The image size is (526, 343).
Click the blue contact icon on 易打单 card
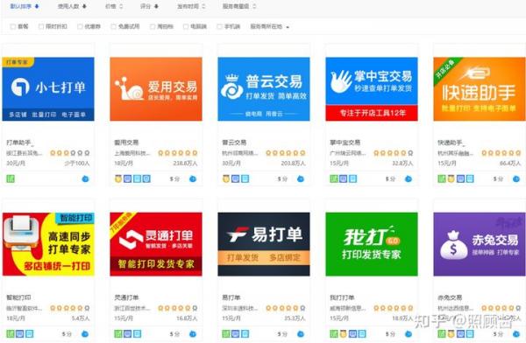tap(301, 334)
